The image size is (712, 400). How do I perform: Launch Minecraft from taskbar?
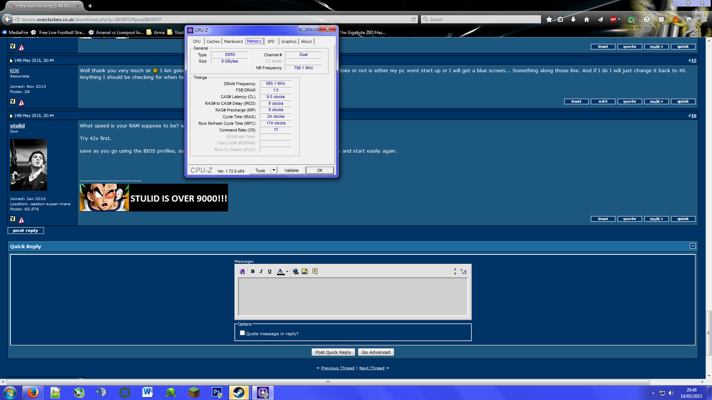coord(194,393)
